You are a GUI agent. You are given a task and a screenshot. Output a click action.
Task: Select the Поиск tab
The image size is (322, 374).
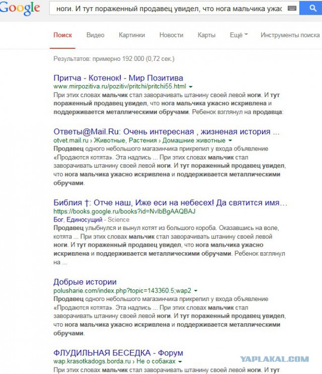point(63,35)
